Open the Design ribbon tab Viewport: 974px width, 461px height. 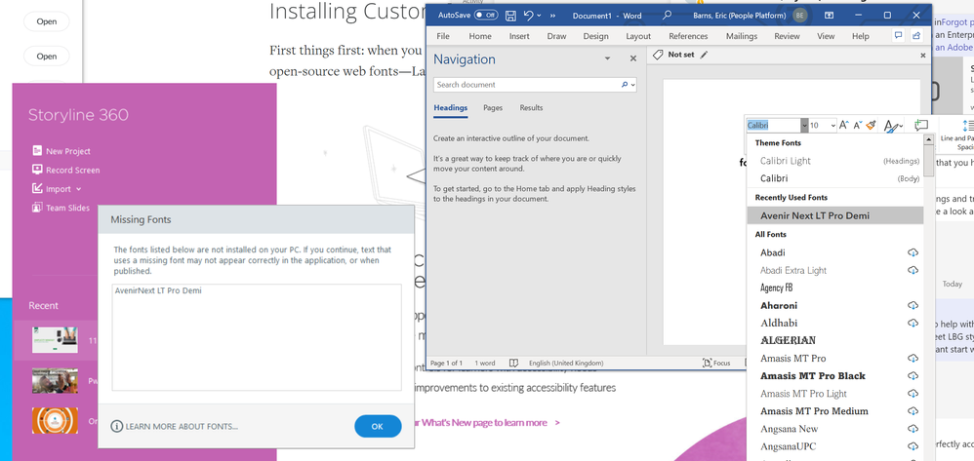(x=595, y=36)
